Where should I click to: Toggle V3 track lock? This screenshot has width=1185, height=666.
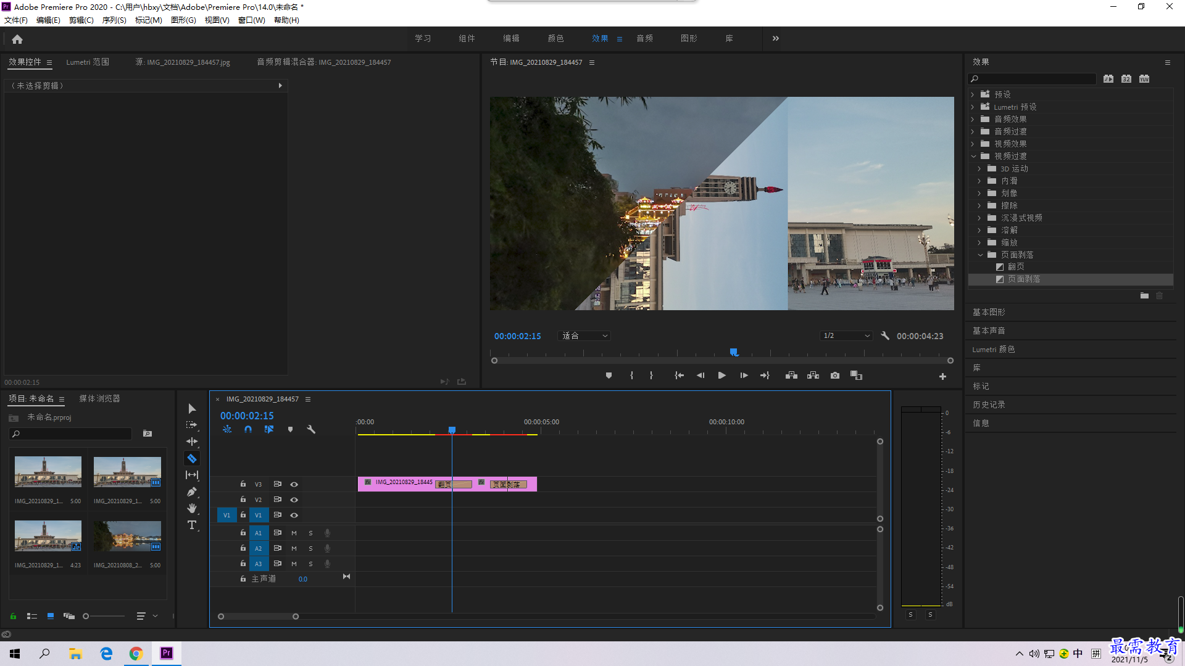click(243, 484)
